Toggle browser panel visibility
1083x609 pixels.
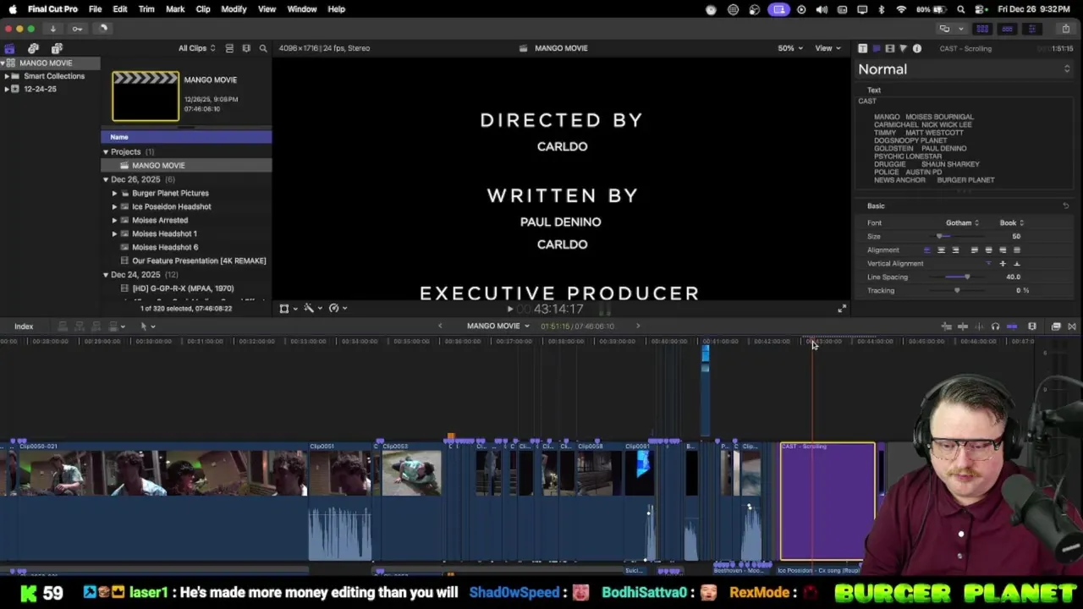(x=982, y=29)
